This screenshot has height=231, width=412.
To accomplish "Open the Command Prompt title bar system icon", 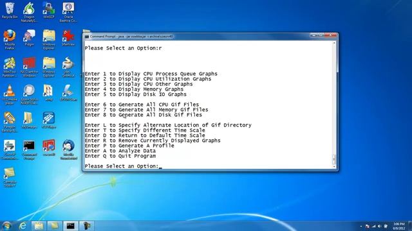I will (x=87, y=37).
